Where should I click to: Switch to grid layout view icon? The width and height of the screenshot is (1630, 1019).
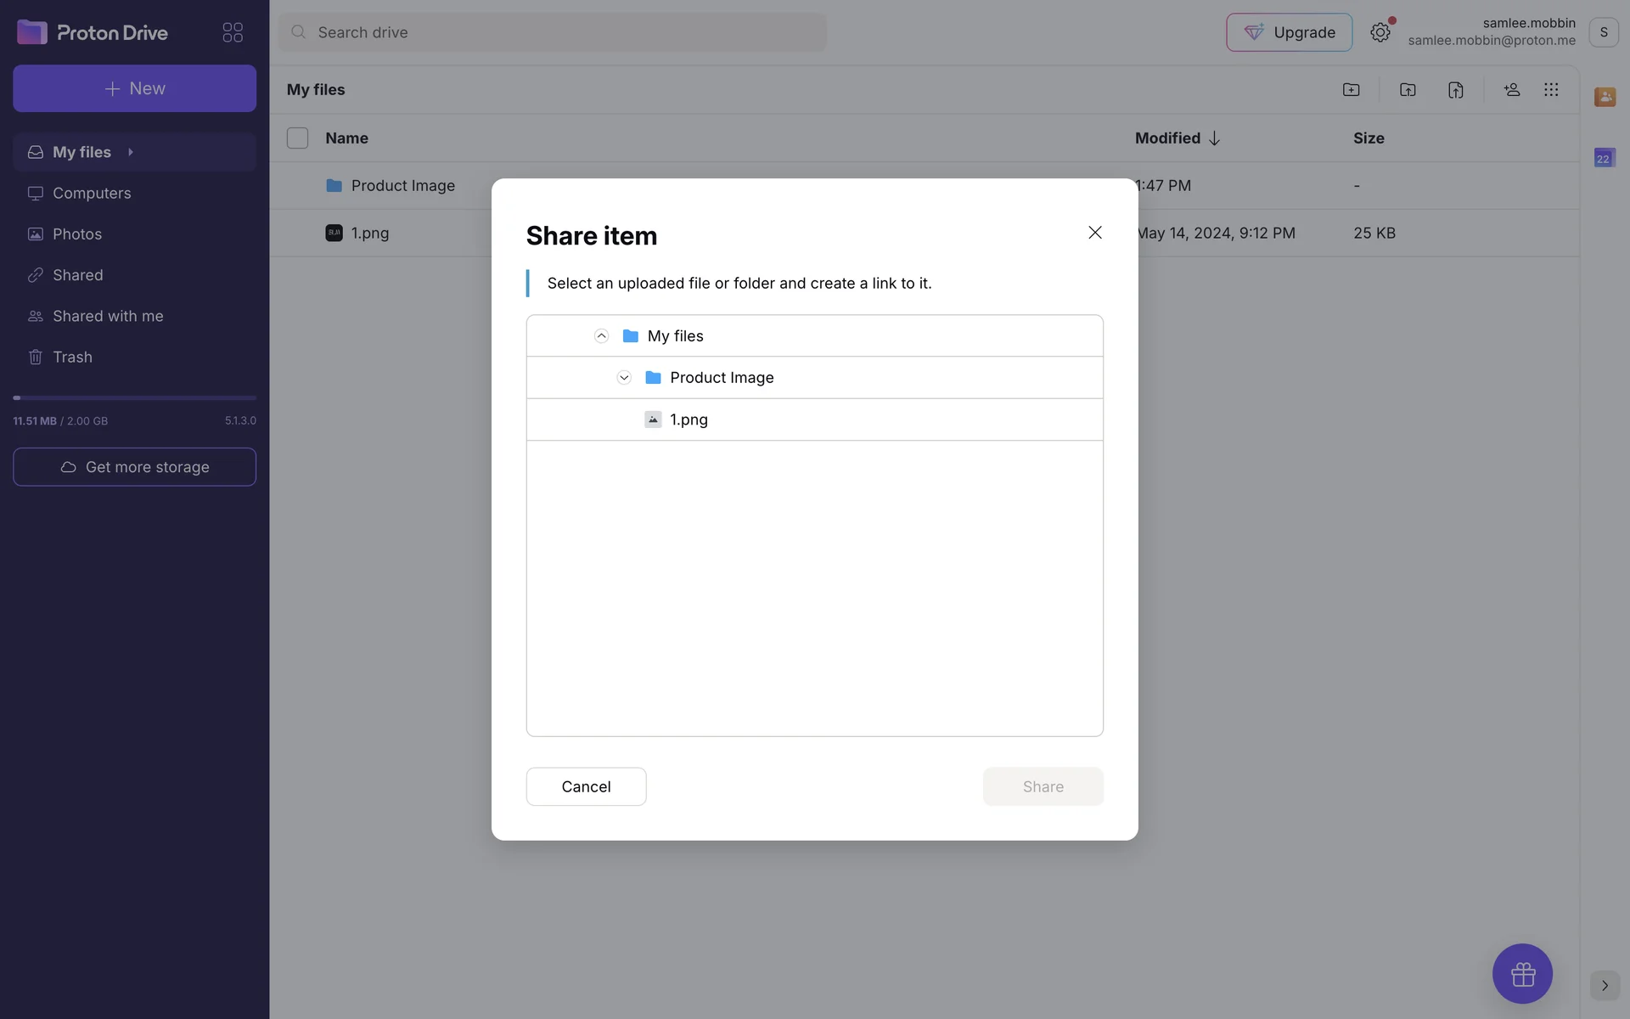point(1551,90)
